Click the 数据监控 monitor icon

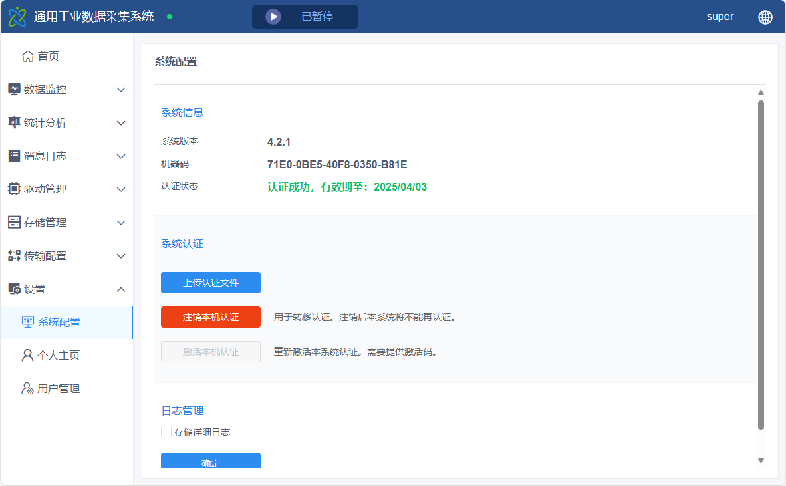(x=14, y=89)
